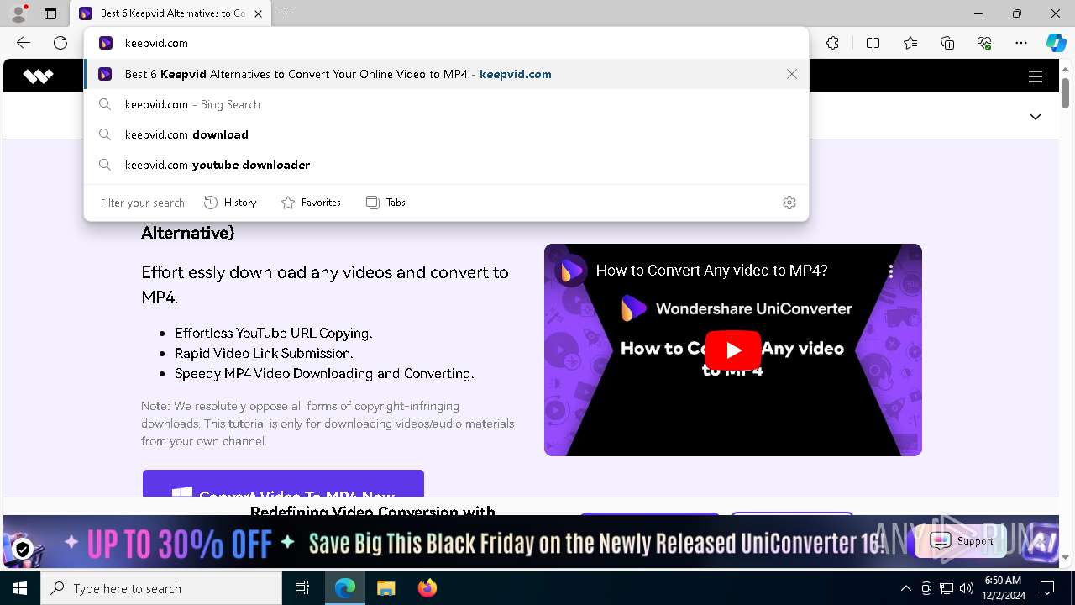Click the keepvid.com address bar field
The width and height of the screenshot is (1075, 605).
pos(445,43)
